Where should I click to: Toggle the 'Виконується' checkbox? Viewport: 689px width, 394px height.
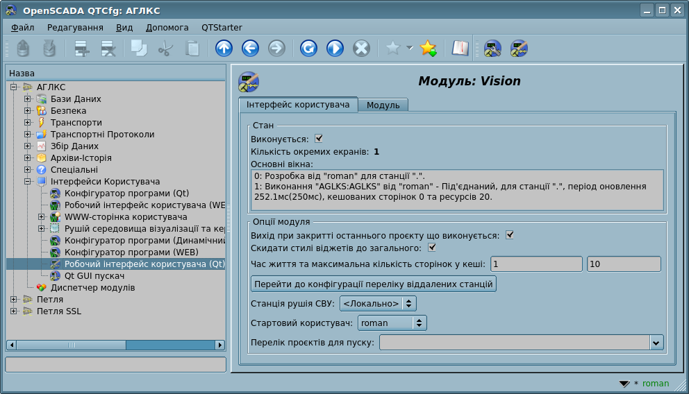[319, 139]
